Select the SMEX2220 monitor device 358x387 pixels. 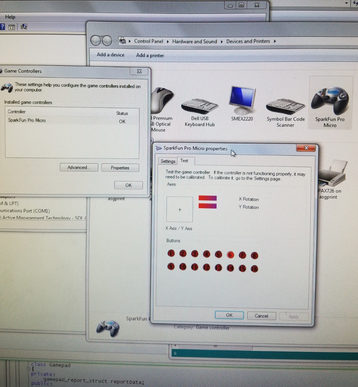coord(242,103)
